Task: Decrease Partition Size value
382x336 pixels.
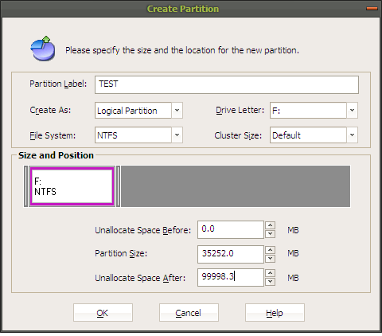Action: (270, 259)
